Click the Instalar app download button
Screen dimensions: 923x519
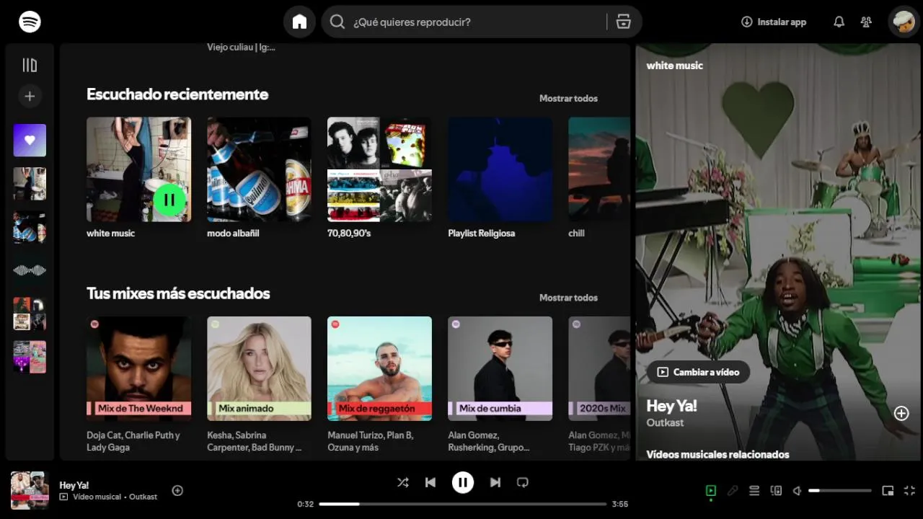[774, 22]
